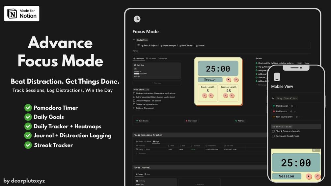Open the Tasks view tab above the task list
Screen dimensions: 331x186
tap(259, 58)
